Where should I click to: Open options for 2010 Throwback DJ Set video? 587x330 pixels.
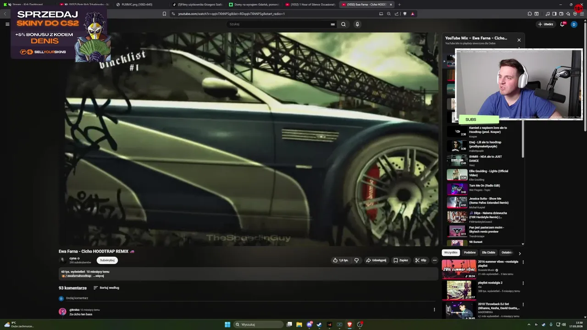coord(523,304)
